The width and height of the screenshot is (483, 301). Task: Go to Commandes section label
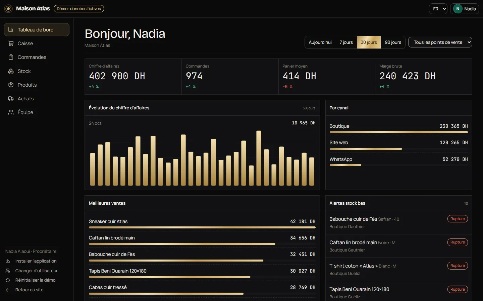point(32,57)
